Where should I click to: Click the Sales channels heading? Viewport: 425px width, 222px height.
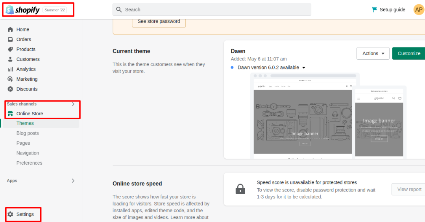pos(22,104)
